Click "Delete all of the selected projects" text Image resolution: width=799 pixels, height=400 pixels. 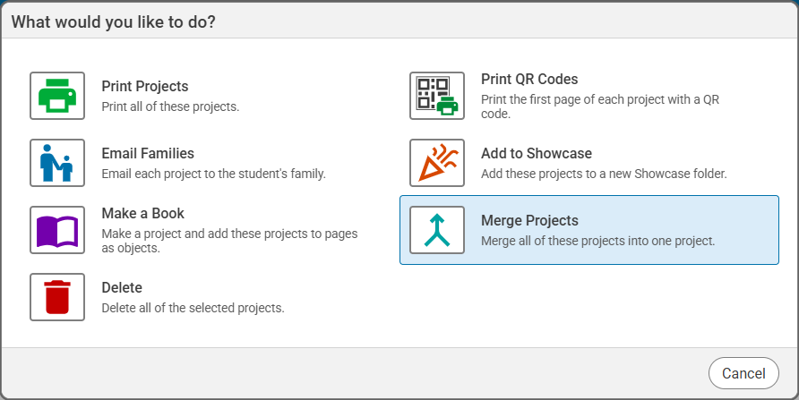pyautogui.click(x=193, y=308)
